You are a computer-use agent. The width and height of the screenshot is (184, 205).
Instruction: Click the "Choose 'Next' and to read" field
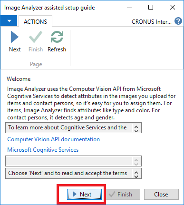[73, 174]
